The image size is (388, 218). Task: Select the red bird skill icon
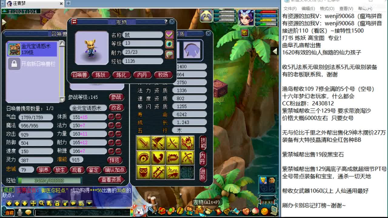tap(187, 143)
